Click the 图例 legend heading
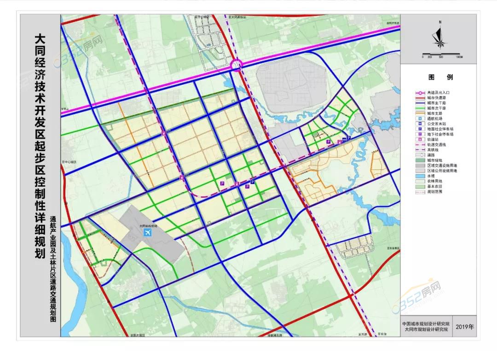 pos(440,77)
